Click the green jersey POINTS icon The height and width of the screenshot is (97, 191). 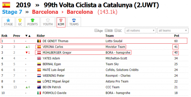tap(33, 20)
